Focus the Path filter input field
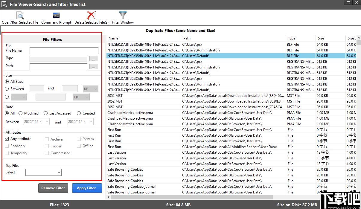The width and height of the screenshot is (361, 209). coord(59,67)
